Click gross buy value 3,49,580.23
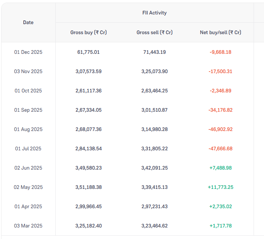This screenshot has height=239, width=264. pos(88,168)
